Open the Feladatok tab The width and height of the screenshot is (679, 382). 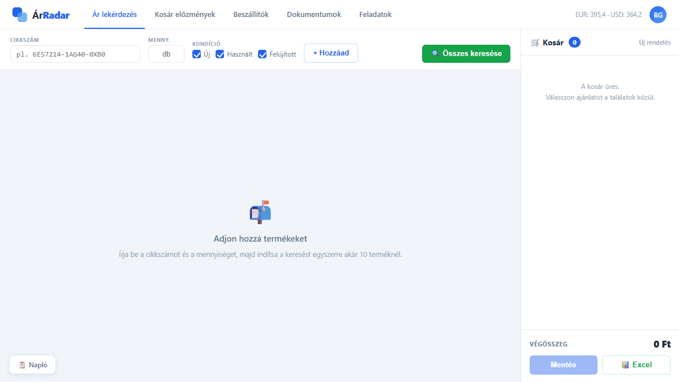[x=375, y=15]
